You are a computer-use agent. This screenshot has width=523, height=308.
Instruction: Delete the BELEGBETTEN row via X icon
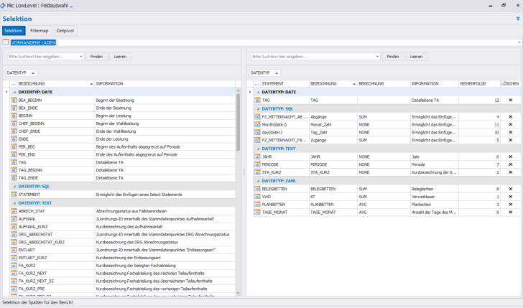tap(510, 189)
